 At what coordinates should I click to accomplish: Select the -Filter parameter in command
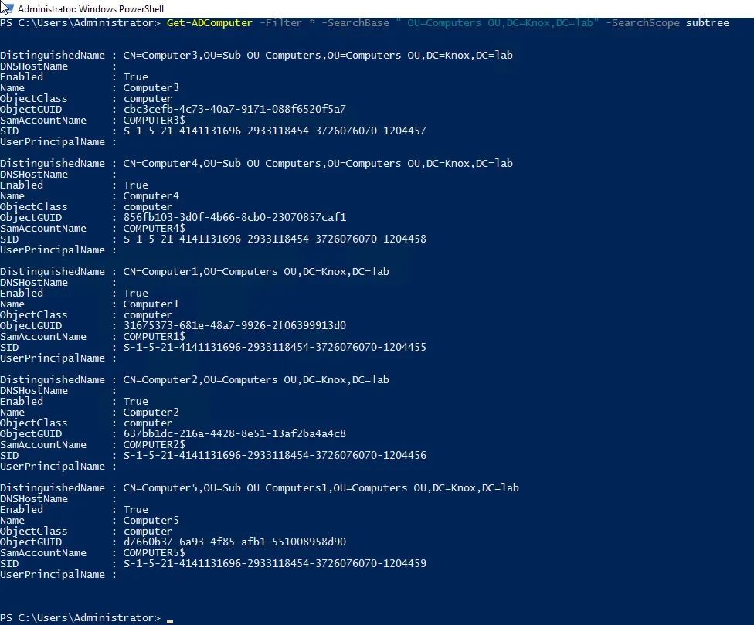(281, 23)
